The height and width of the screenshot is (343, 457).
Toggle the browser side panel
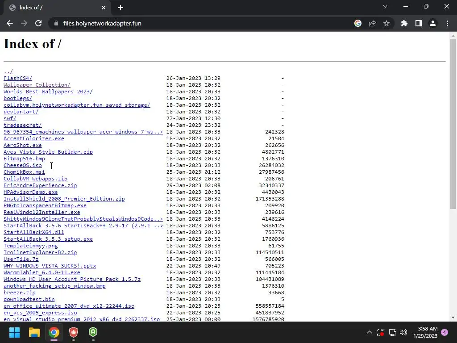click(419, 23)
